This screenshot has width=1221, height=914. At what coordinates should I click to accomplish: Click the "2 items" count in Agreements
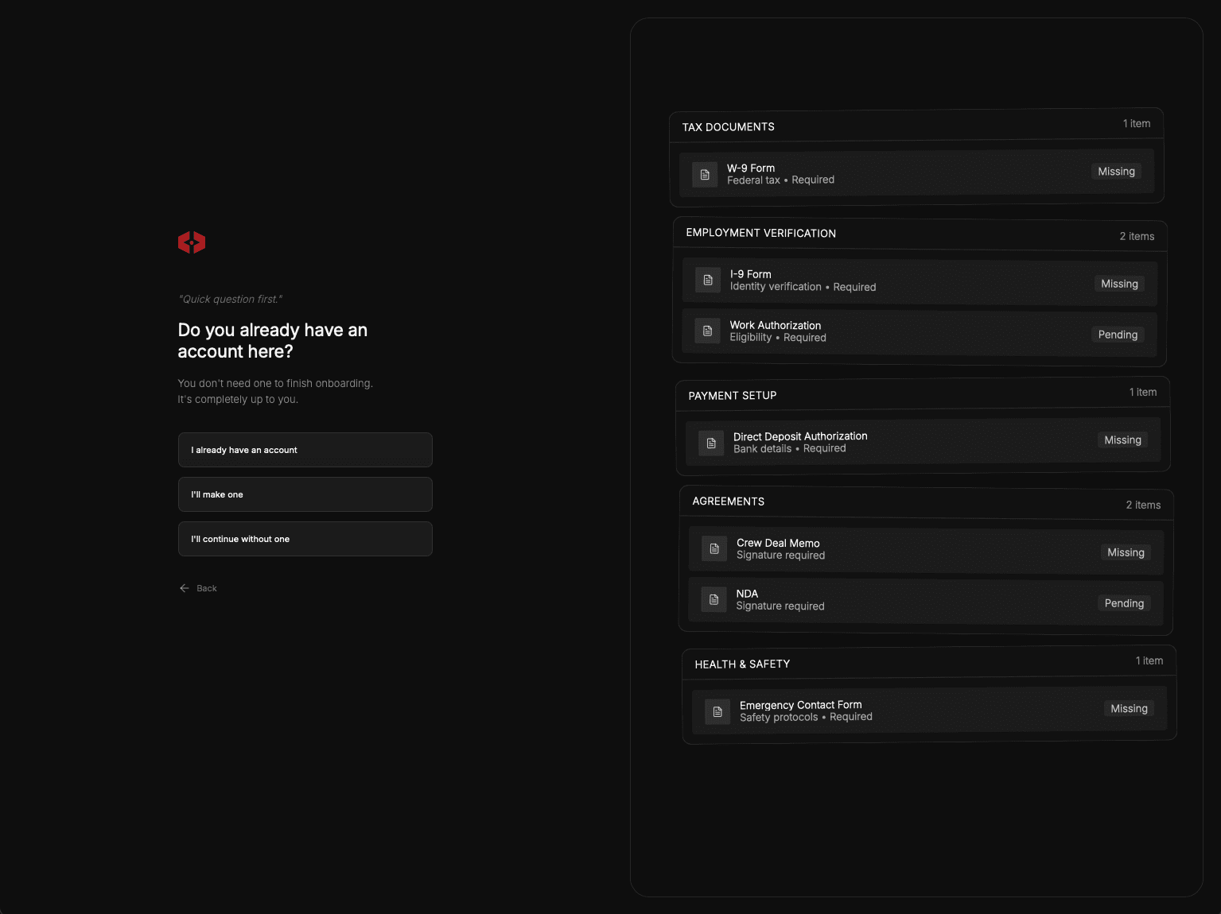point(1143,505)
